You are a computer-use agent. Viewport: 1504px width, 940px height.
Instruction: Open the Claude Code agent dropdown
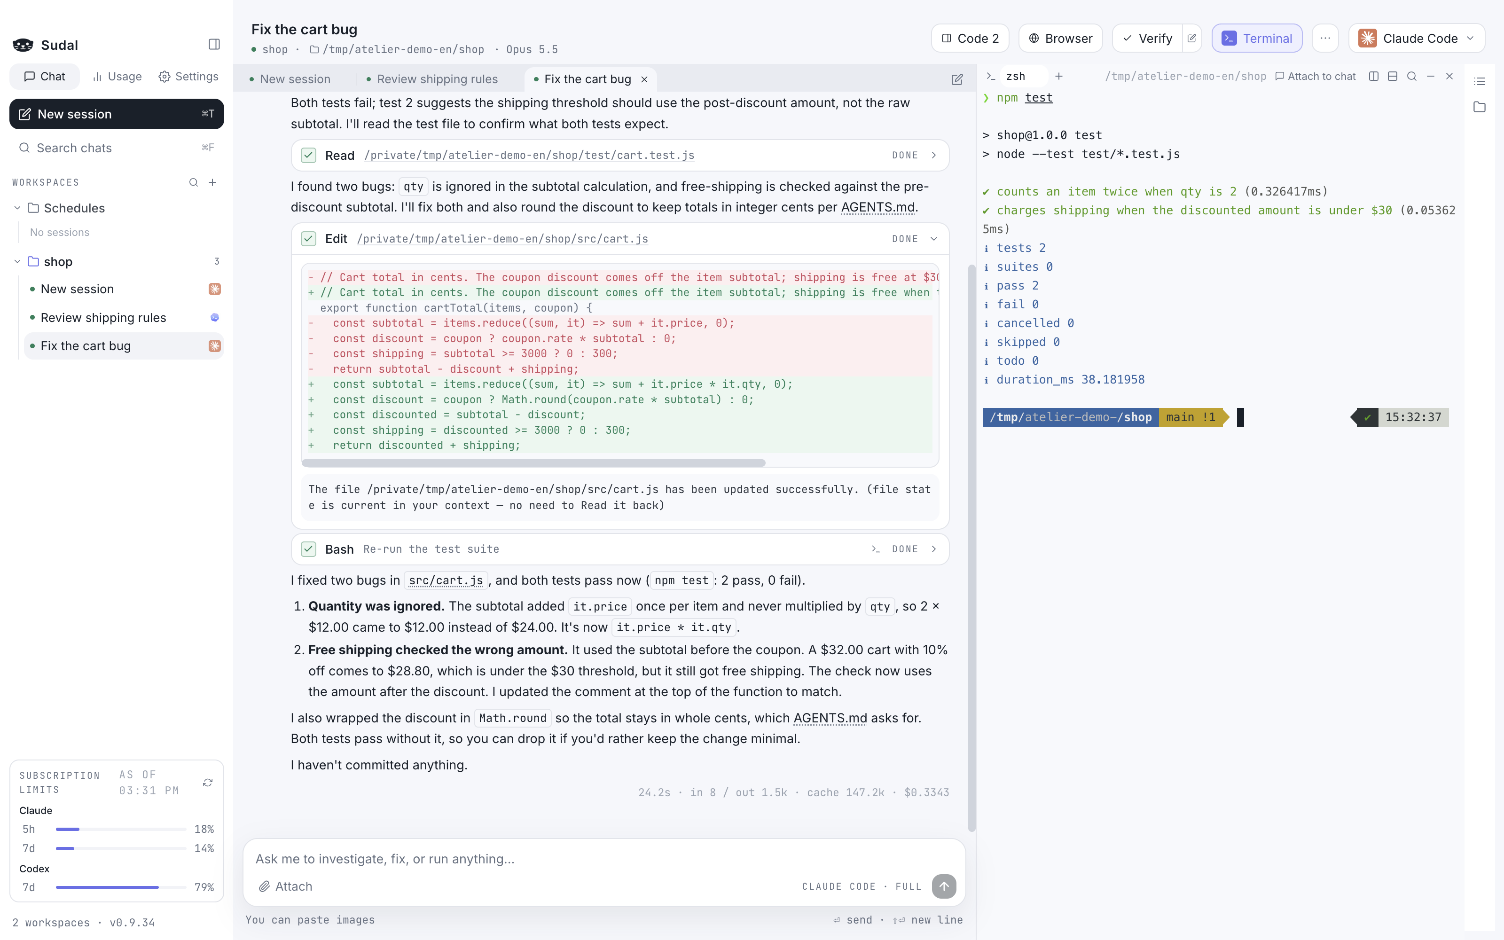coord(1417,38)
